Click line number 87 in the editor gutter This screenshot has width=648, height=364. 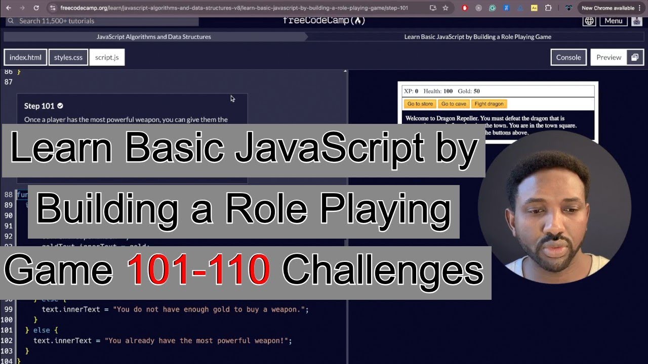(x=8, y=82)
